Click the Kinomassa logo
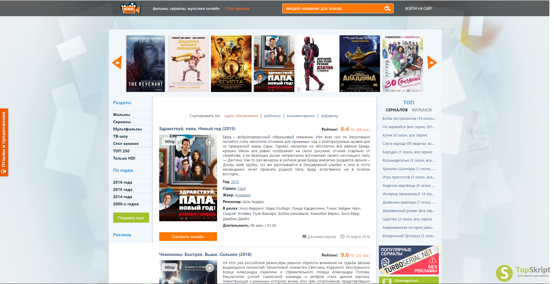The height and width of the screenshot is (284, 554). tap(131, 8)
